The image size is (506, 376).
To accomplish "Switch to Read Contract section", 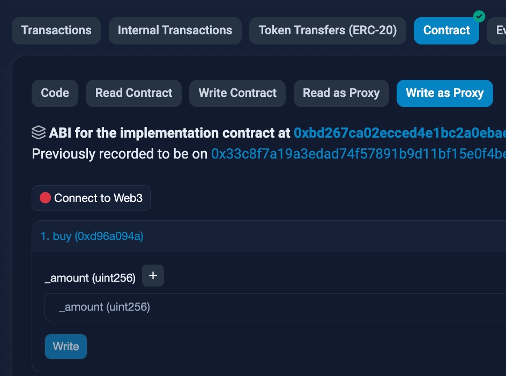I will point(133,93).
